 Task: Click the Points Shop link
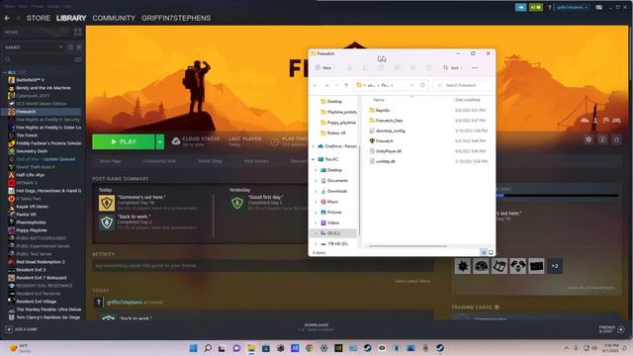pyautogui.click(x=210, y=161)
